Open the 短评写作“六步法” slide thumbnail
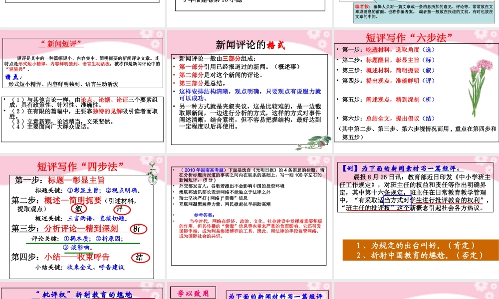 point(417,91)
